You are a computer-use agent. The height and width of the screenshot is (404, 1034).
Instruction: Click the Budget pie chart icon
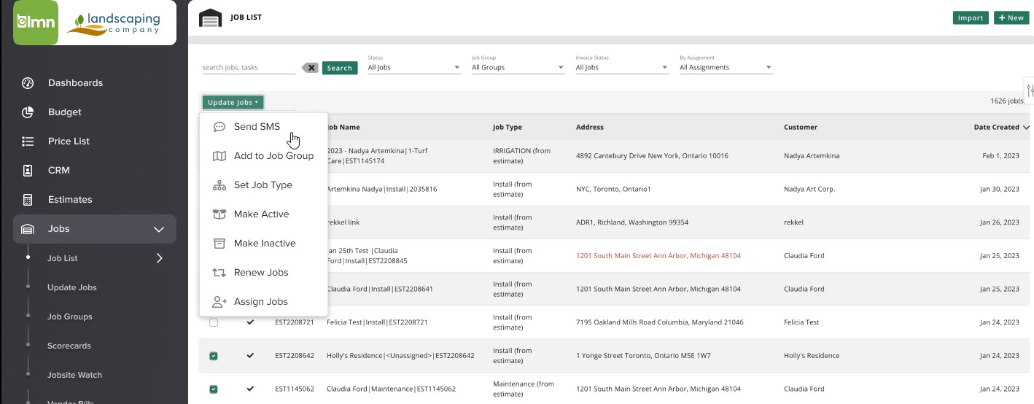(x=28, y=112)
